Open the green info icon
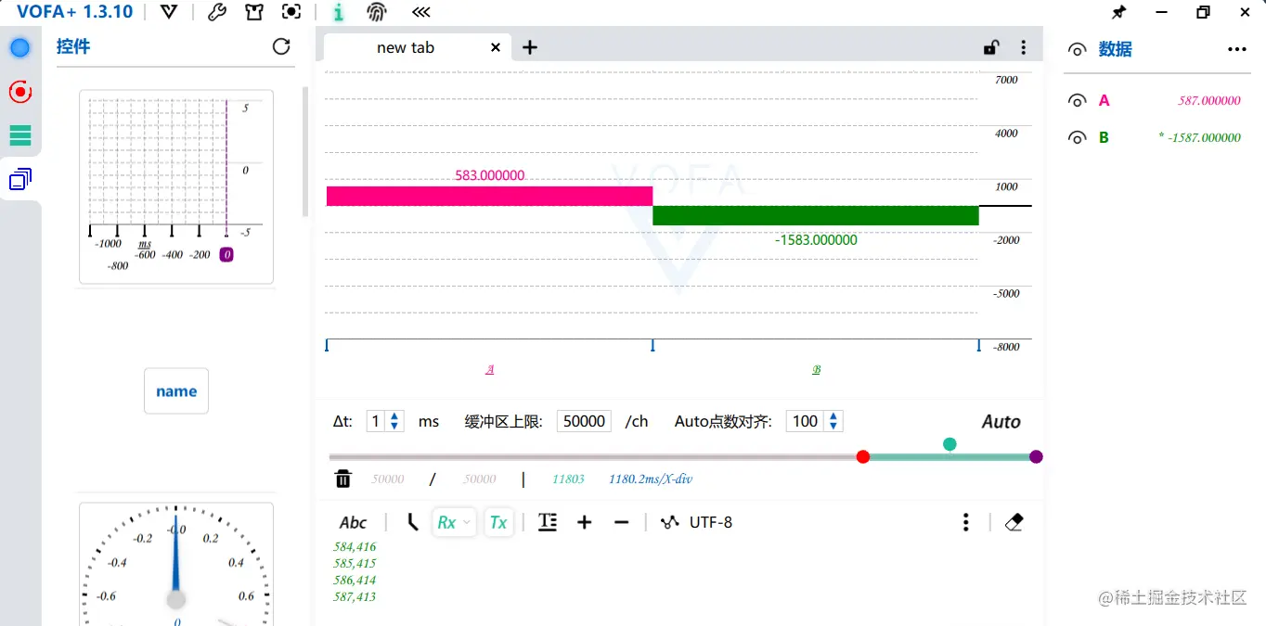The height and width of the screenshot is (626, 1266). (x=339, y=12)
